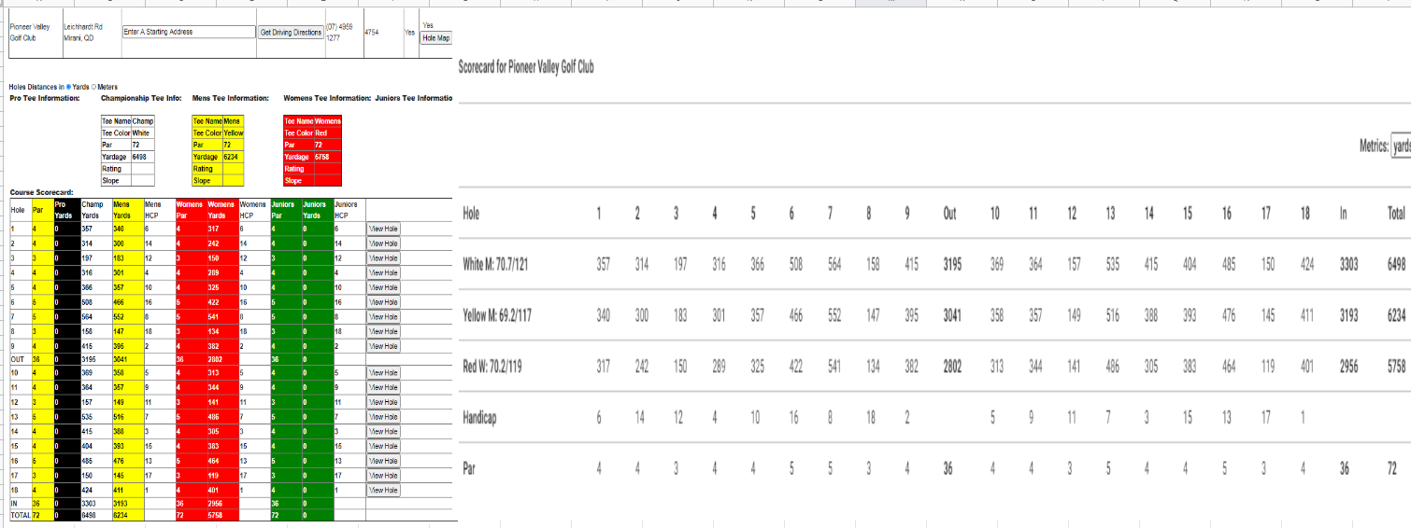Image resolution: width=1411 pixels, height=528 pixels.
Task: Click the total yardage 6498 in scorecard
Action: (x=1396, y=264)
